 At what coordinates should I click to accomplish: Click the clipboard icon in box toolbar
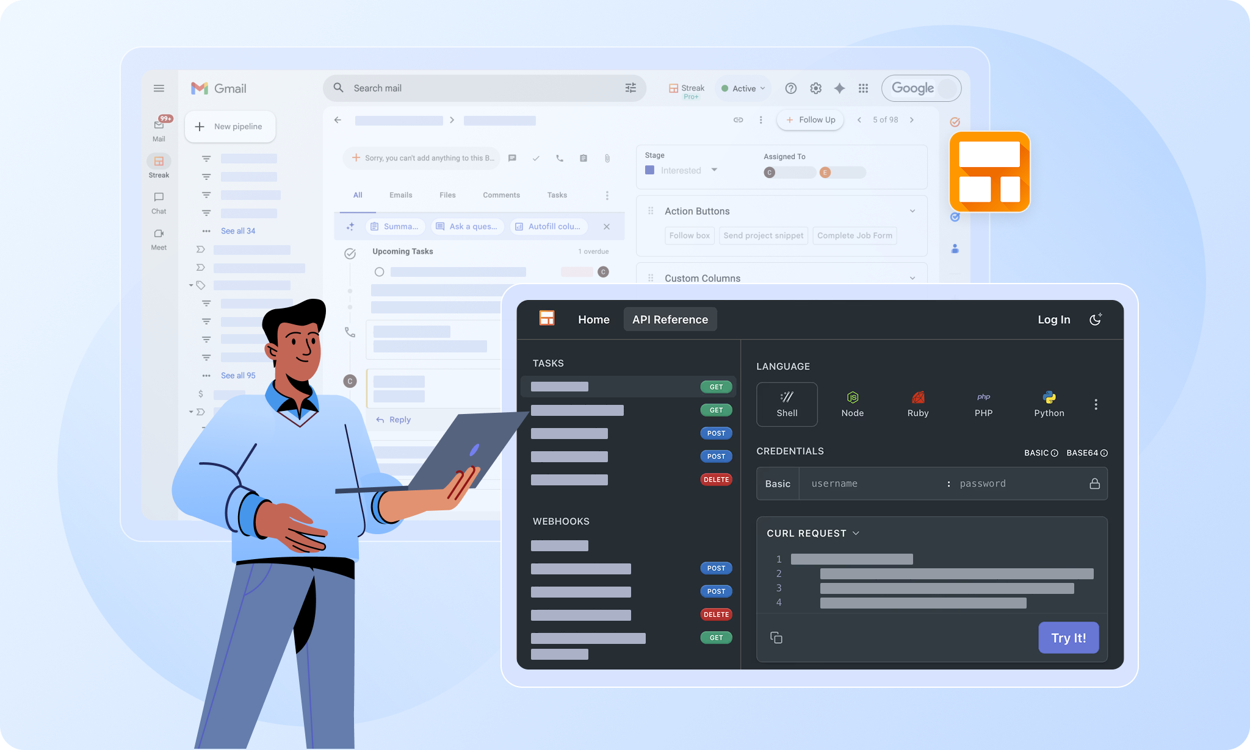[583, 158]
